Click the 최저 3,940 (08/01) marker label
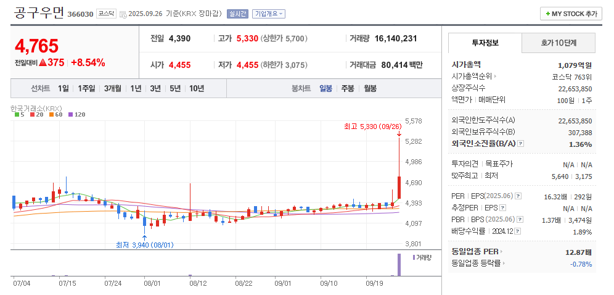Viewport: 614px width, 295px height. coord(144,245)
